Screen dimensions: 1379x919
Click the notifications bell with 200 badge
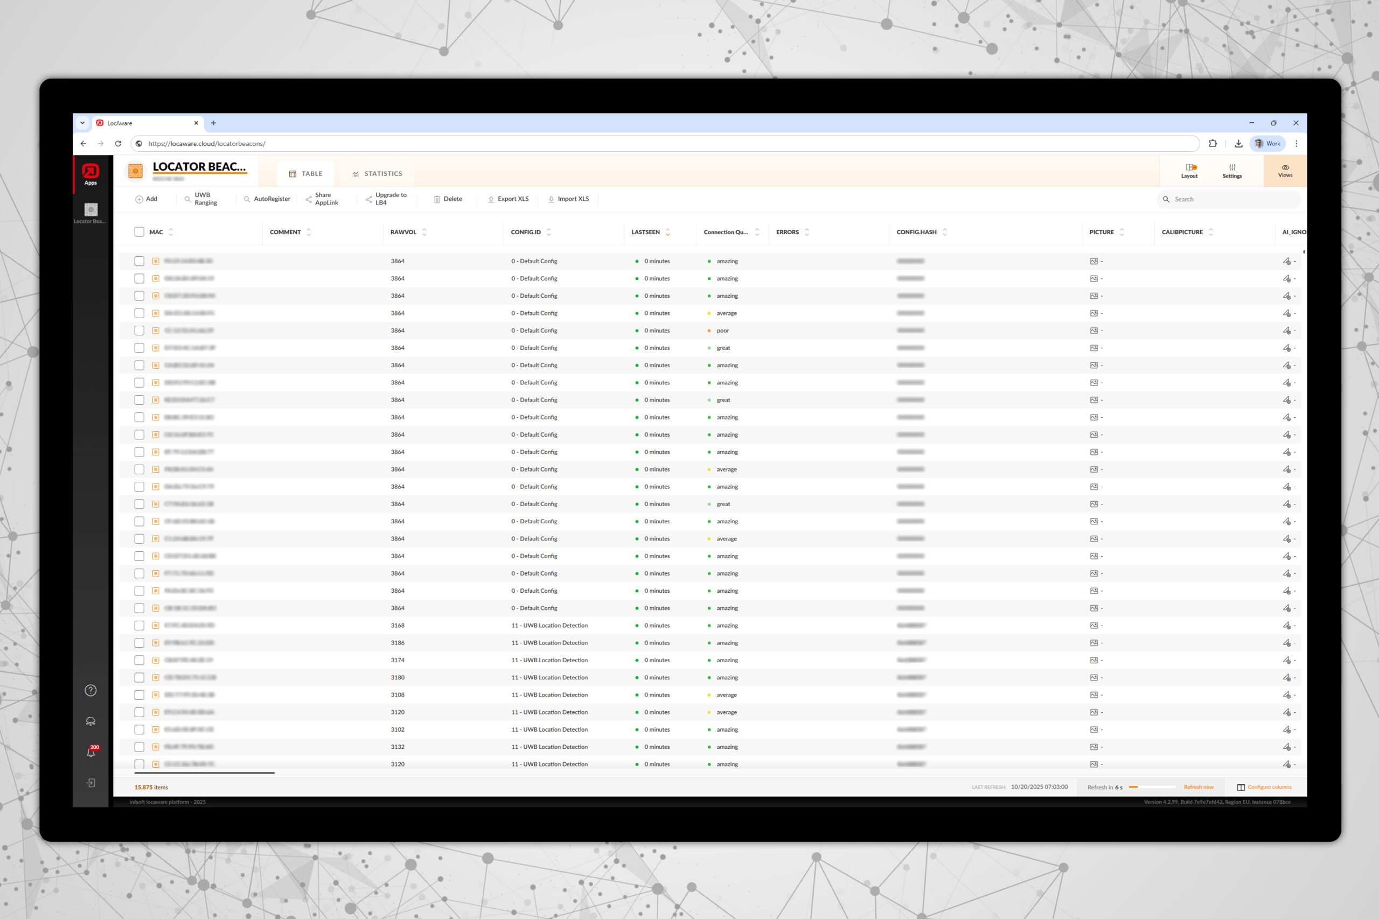[x=91, y=752]
